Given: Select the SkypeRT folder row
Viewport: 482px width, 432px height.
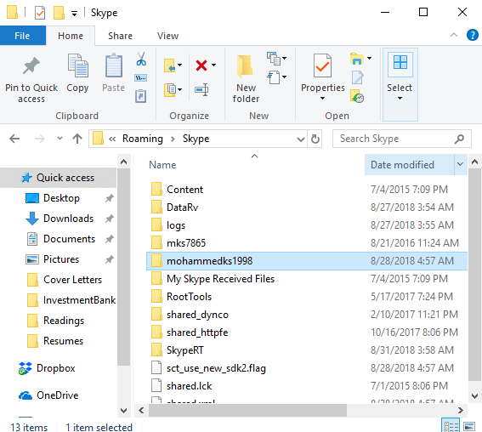Looking at the screenshot, I should [307, 350].
